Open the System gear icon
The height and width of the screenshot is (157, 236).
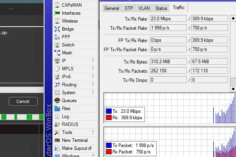[57, 93]
